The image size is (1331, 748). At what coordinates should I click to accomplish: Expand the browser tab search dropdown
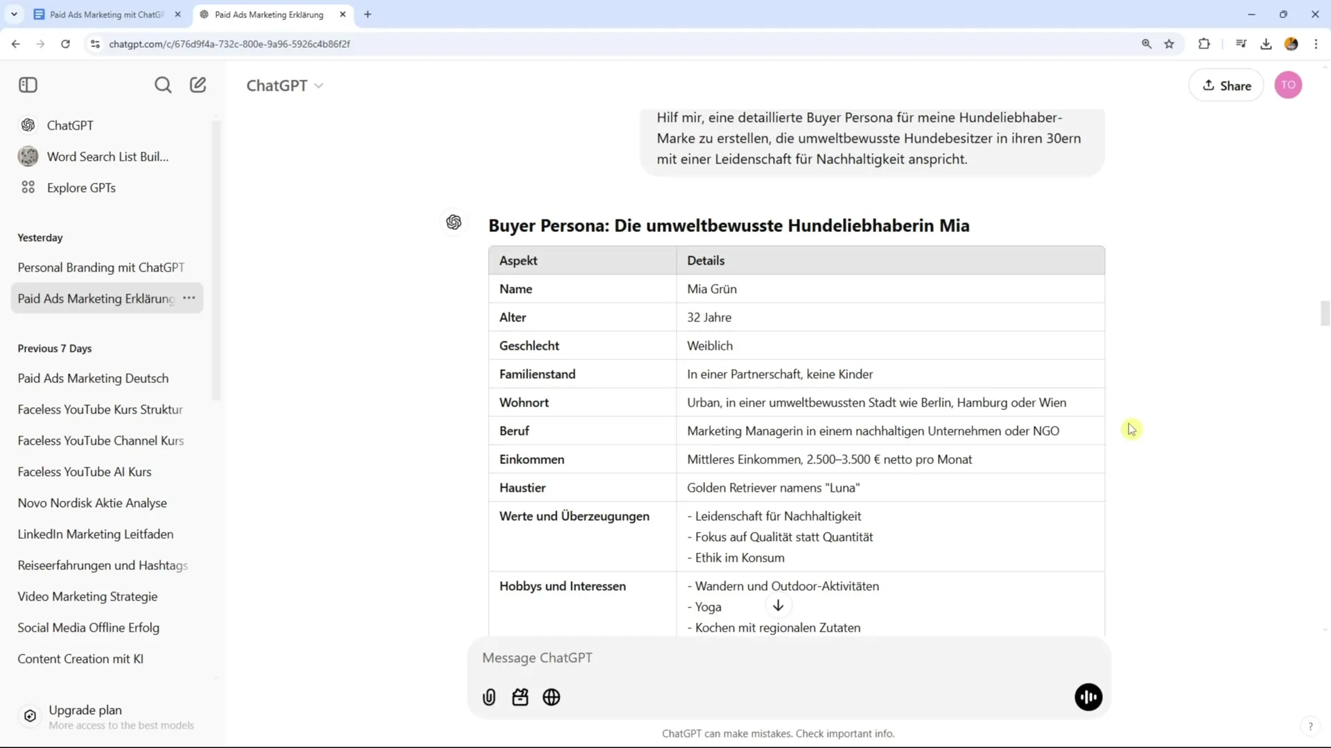[14, 14]
